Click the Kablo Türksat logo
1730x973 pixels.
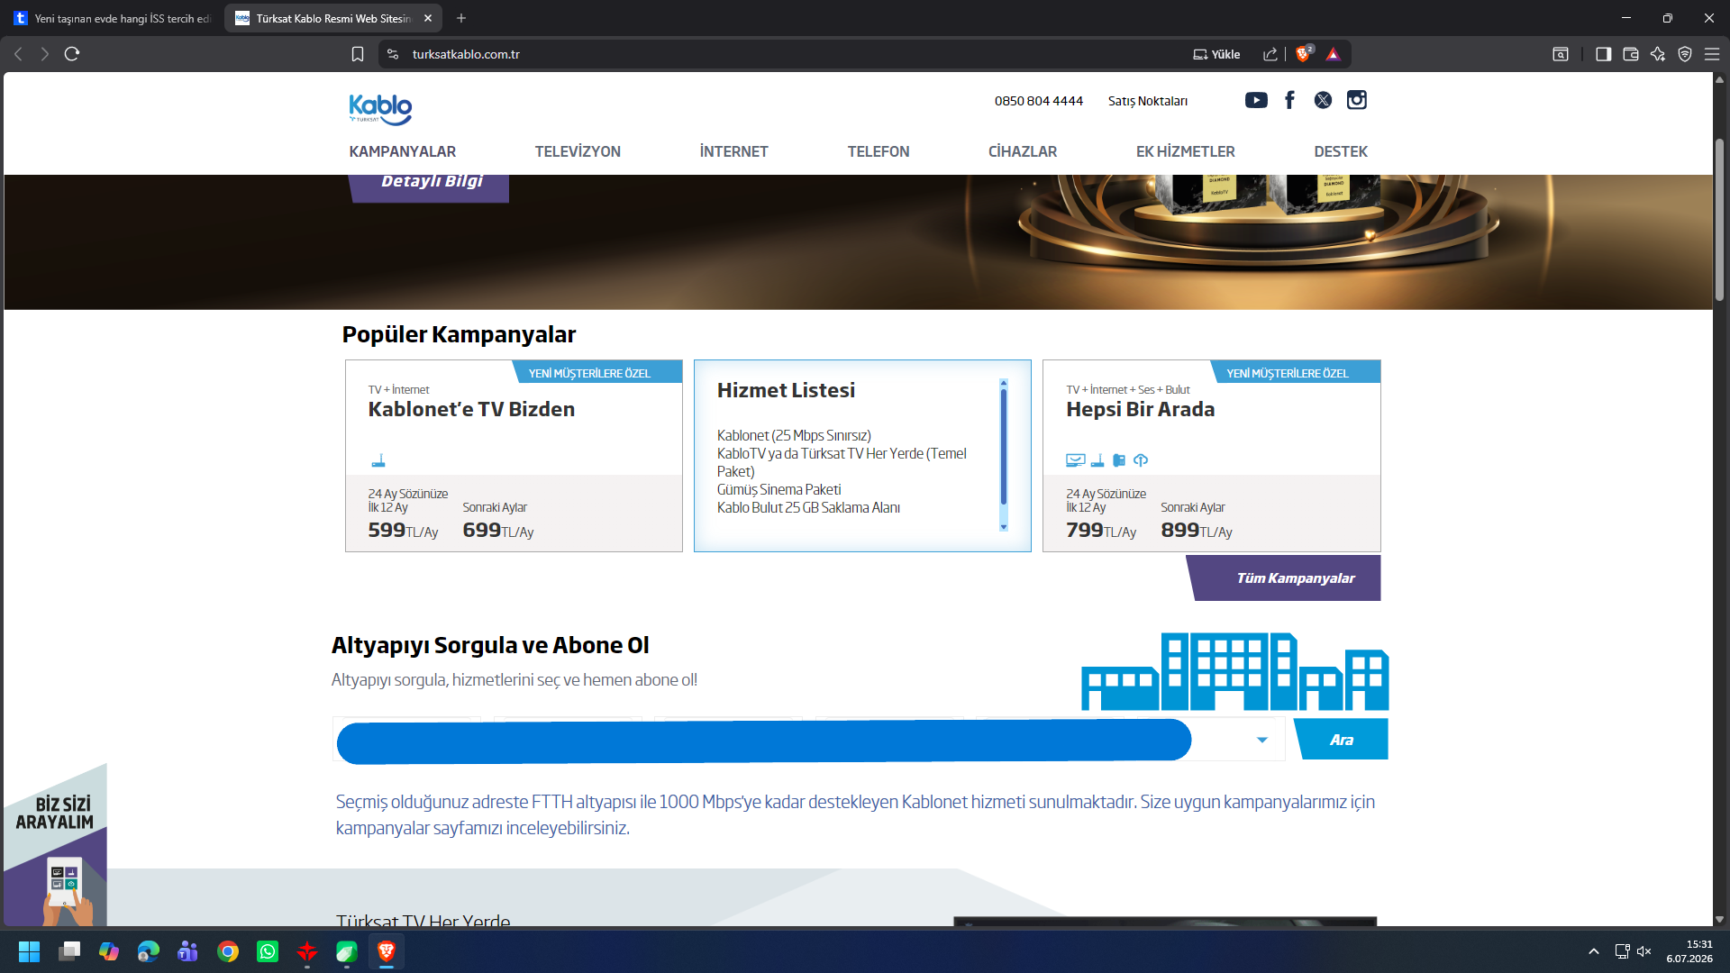[380, 109]
